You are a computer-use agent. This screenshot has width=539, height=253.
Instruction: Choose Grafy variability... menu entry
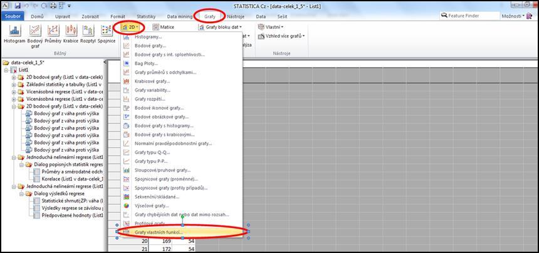coord(182,90)
